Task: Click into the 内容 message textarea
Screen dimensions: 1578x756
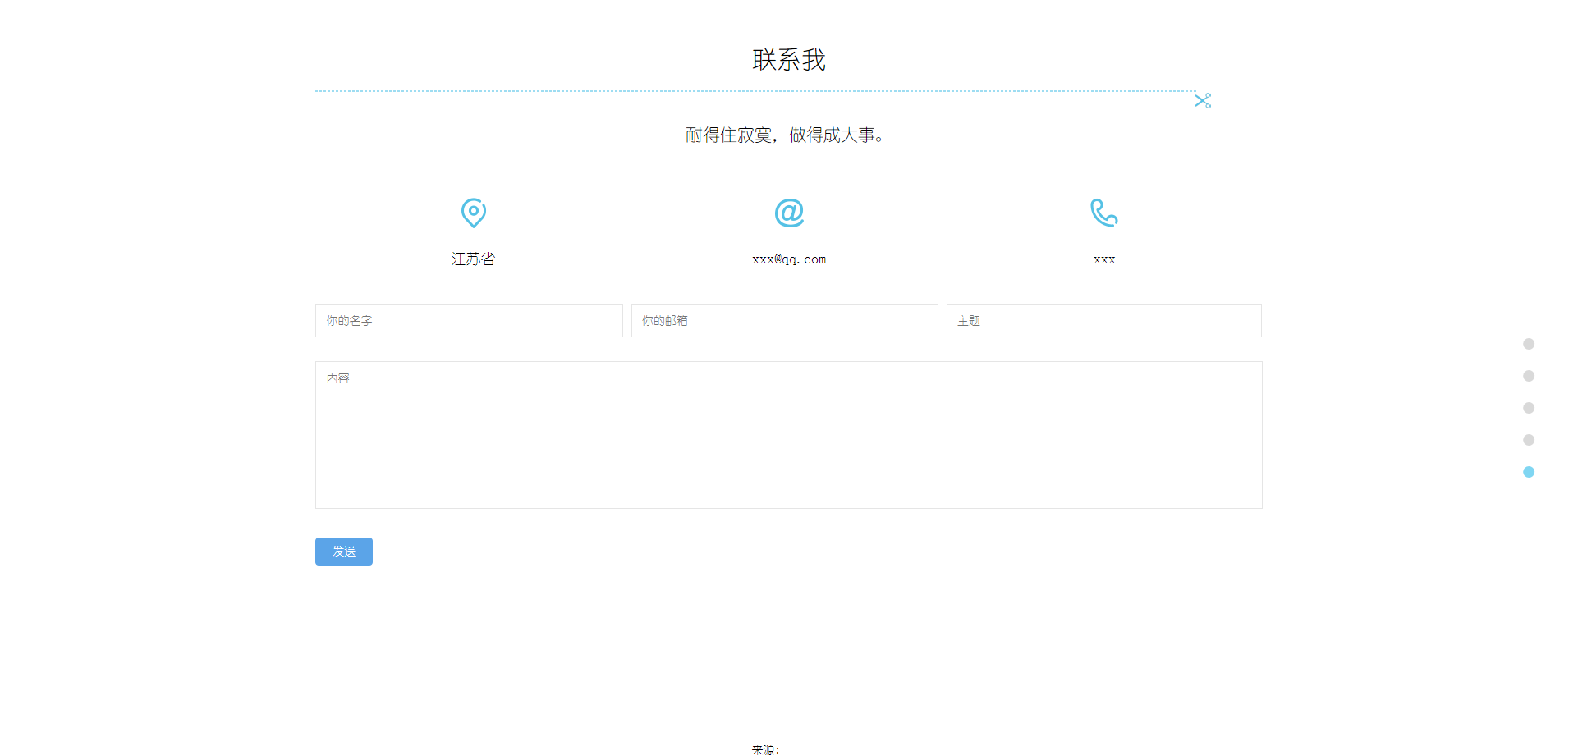Action: pos(788,435)
